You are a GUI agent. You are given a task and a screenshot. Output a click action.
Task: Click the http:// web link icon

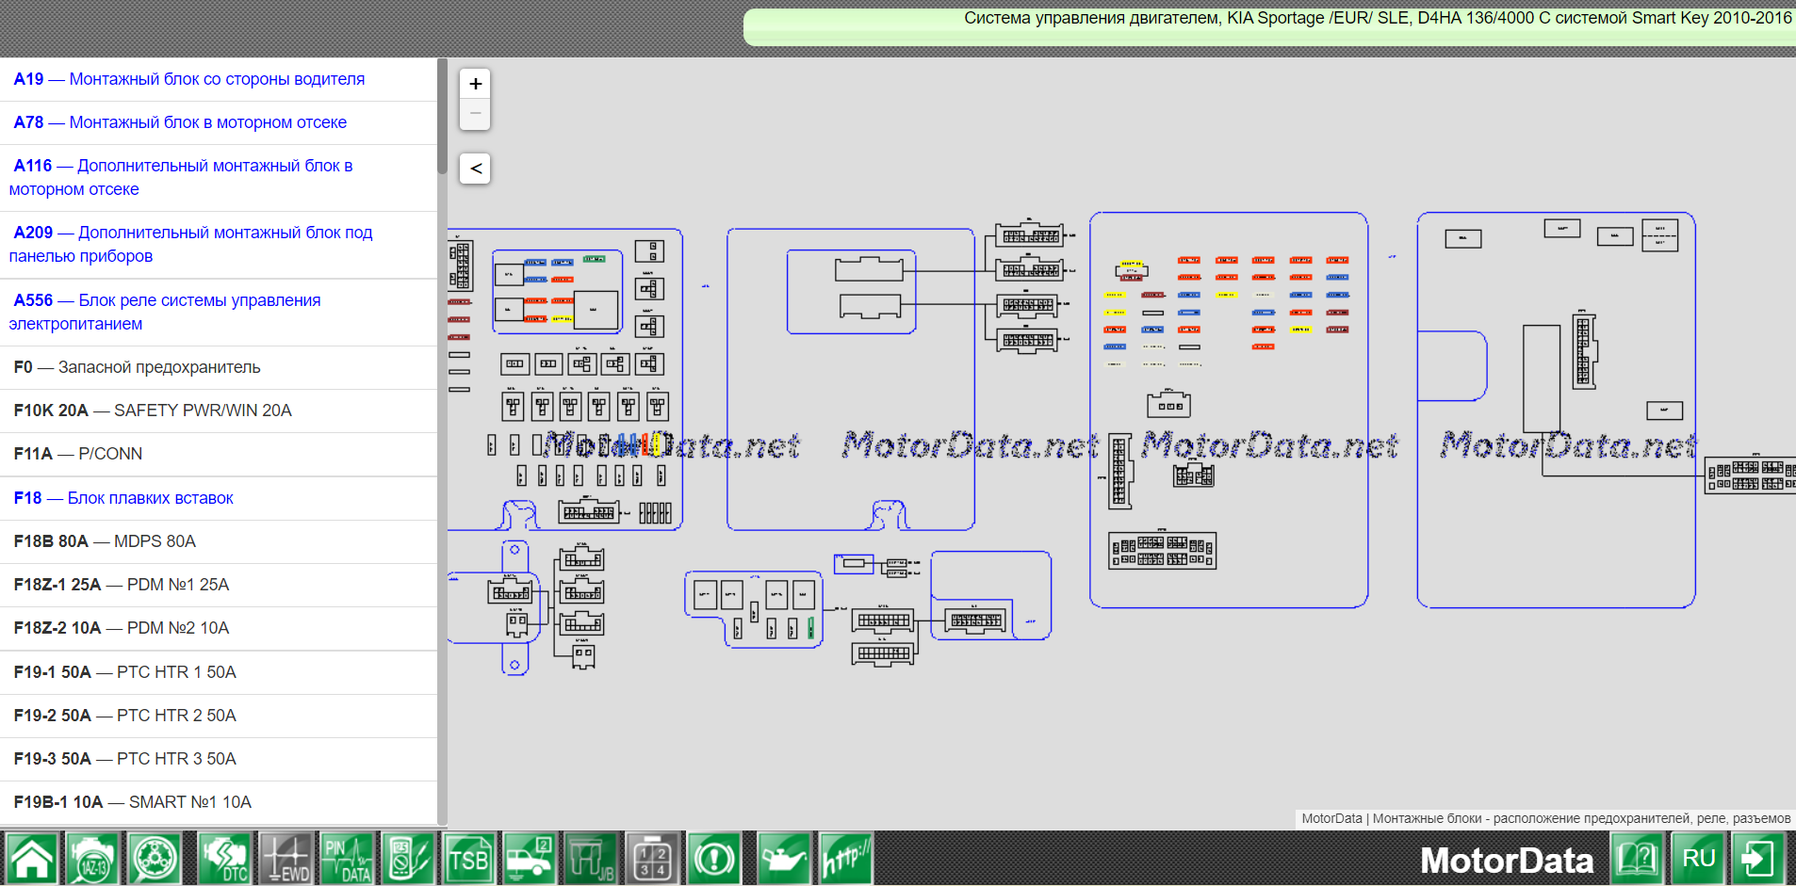pyautogui.click(x=845, y=859)
